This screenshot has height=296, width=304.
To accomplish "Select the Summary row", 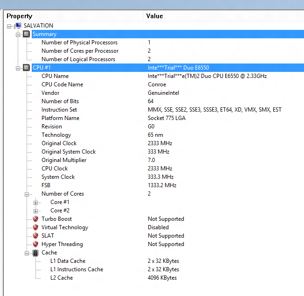I will pyautogui.click(x=168, y=34).
